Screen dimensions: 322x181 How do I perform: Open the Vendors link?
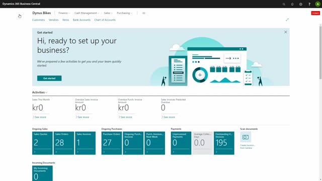click(x=54, y=20)
